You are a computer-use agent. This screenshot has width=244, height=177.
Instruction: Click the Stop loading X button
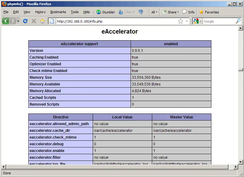point(34,21)
